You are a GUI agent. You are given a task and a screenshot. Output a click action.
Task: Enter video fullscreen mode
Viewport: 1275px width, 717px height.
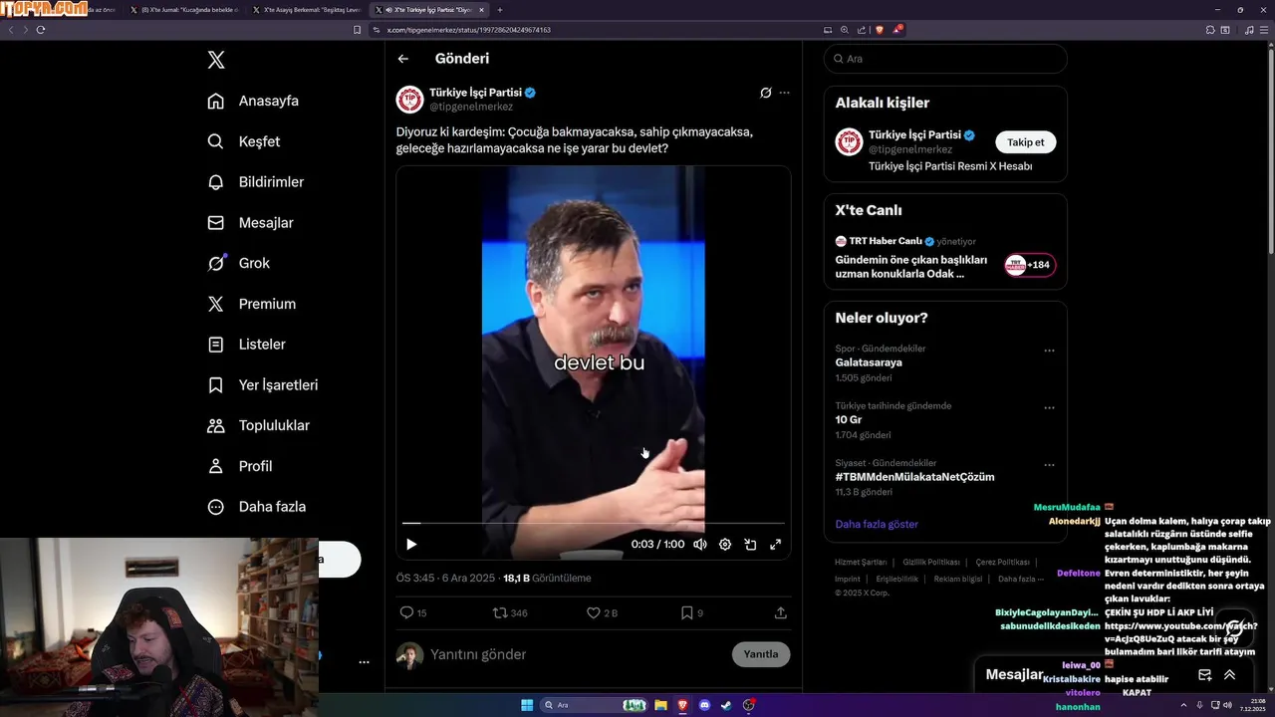pos(776,545)
